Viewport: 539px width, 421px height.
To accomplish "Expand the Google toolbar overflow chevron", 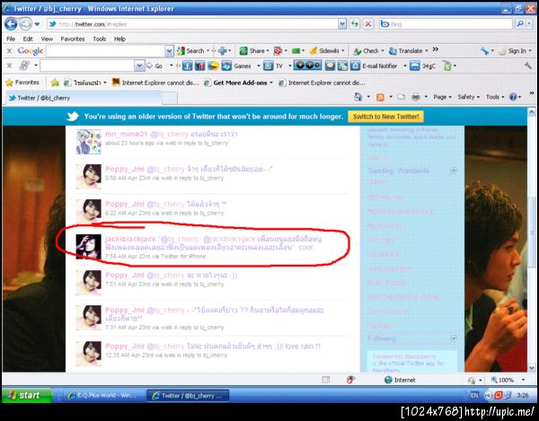I will (435, 49).
